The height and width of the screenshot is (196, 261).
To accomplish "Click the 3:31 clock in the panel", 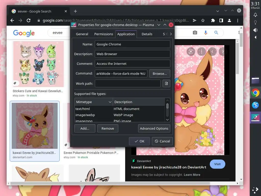I will coord(255,4).
